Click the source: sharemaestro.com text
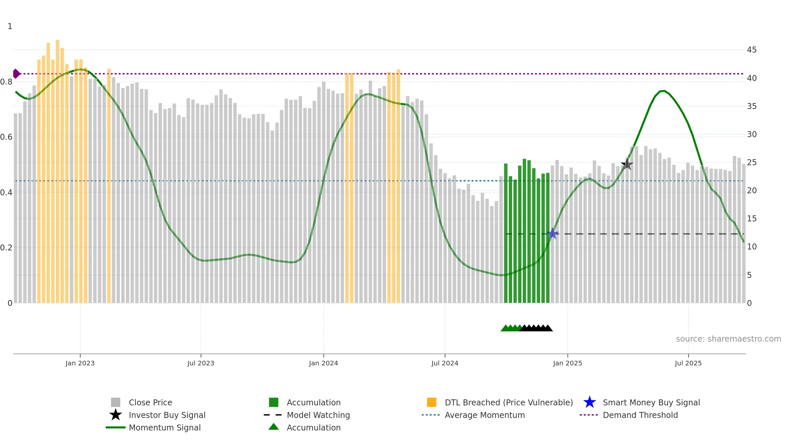The image size is (793, 446). [729, 339]
